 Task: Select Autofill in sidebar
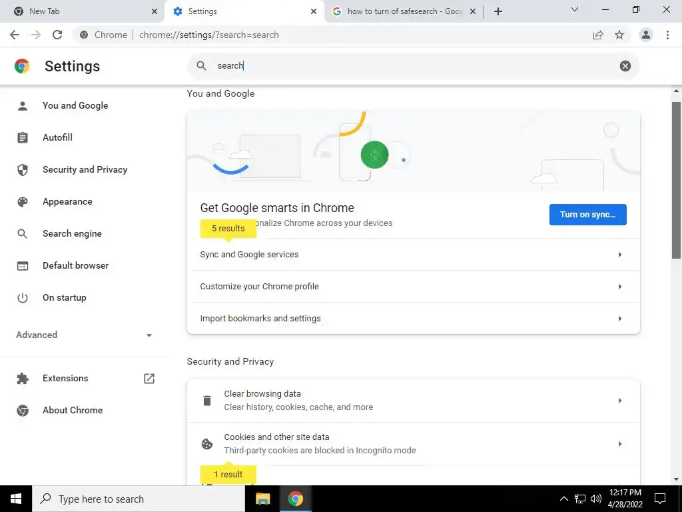point(57,137)
